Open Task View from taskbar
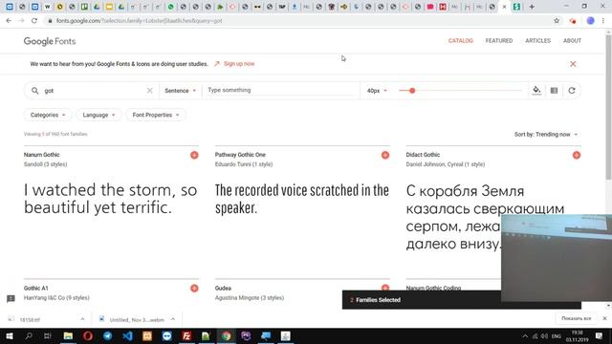612x344 pixels. click(48, 335)
